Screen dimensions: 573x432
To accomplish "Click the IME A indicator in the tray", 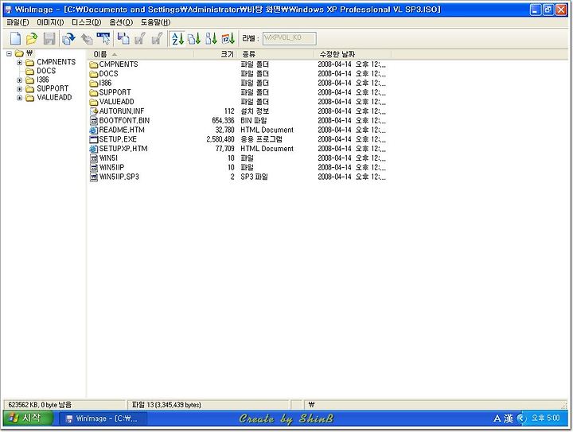I will [497, 418].
